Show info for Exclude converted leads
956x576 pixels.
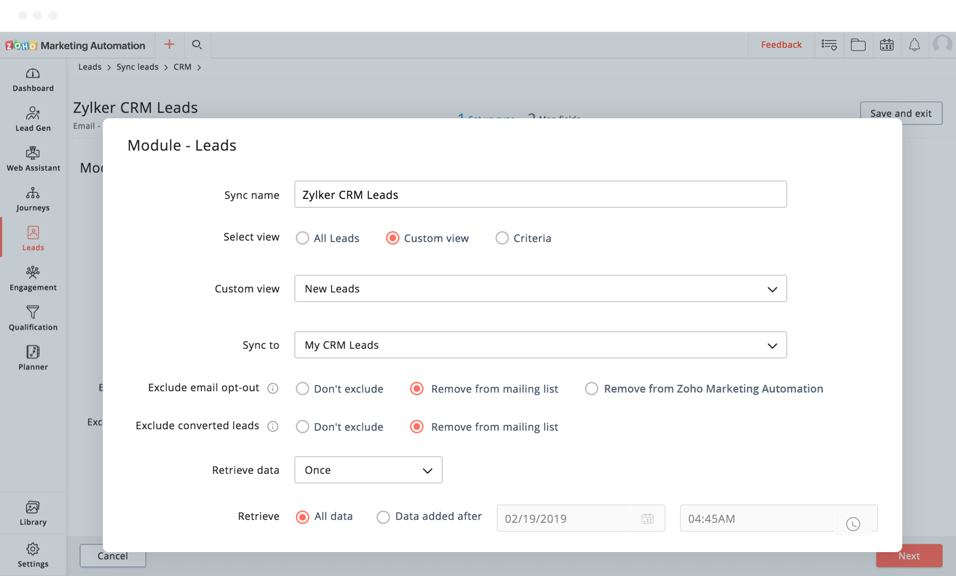pyautogui.click(x=273, y=426)
